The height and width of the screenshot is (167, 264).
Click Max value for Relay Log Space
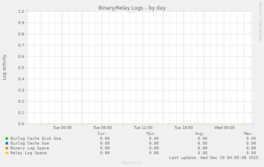251,153
